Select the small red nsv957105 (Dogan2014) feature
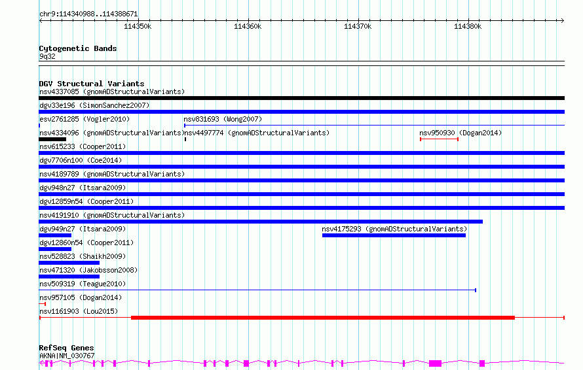Screen dimensions: 583x370 (43, 304)
